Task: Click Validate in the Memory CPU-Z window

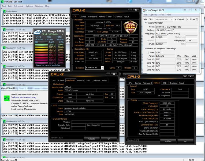Action: pos(168,141)
